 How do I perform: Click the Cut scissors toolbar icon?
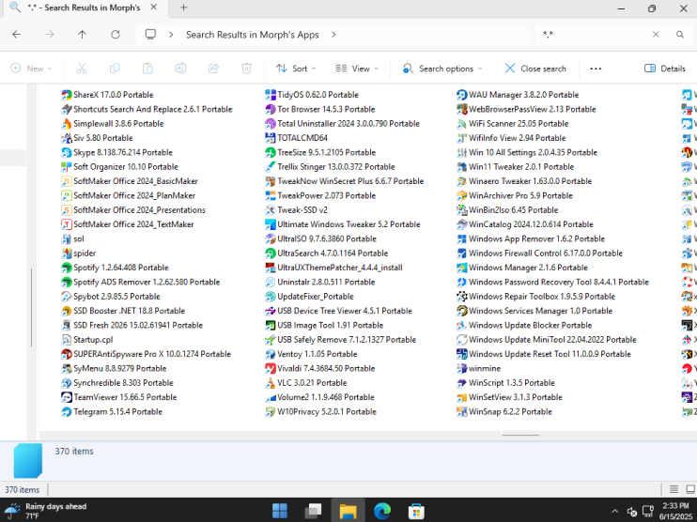[82, 69]
